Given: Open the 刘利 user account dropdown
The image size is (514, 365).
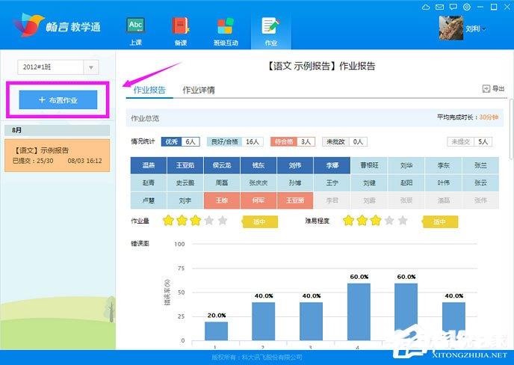Looking at the screenshot, I should [x=476, y=29].
